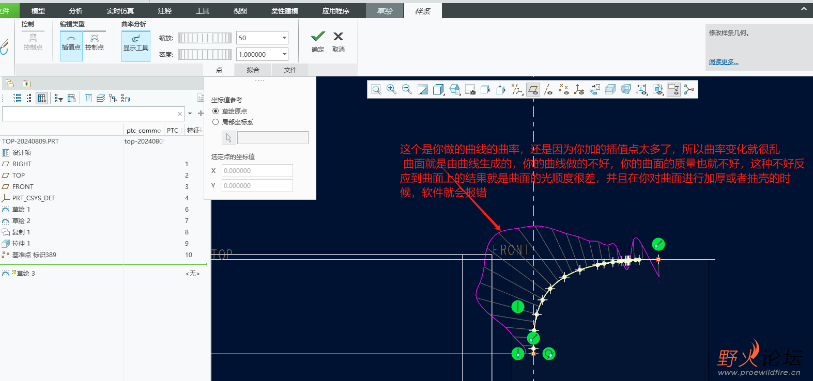This screenshot has height=381, width=813.
Task: Click the coordinate system selection arrow button
Action: pyautogui.click(x=229, y=138)
